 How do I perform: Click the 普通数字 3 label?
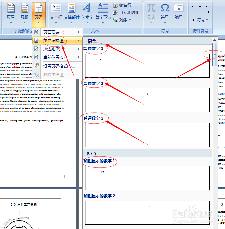click(x=93, y=118)
